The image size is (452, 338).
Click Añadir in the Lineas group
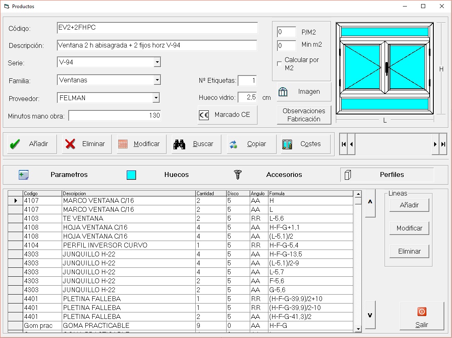coord(409,205)
